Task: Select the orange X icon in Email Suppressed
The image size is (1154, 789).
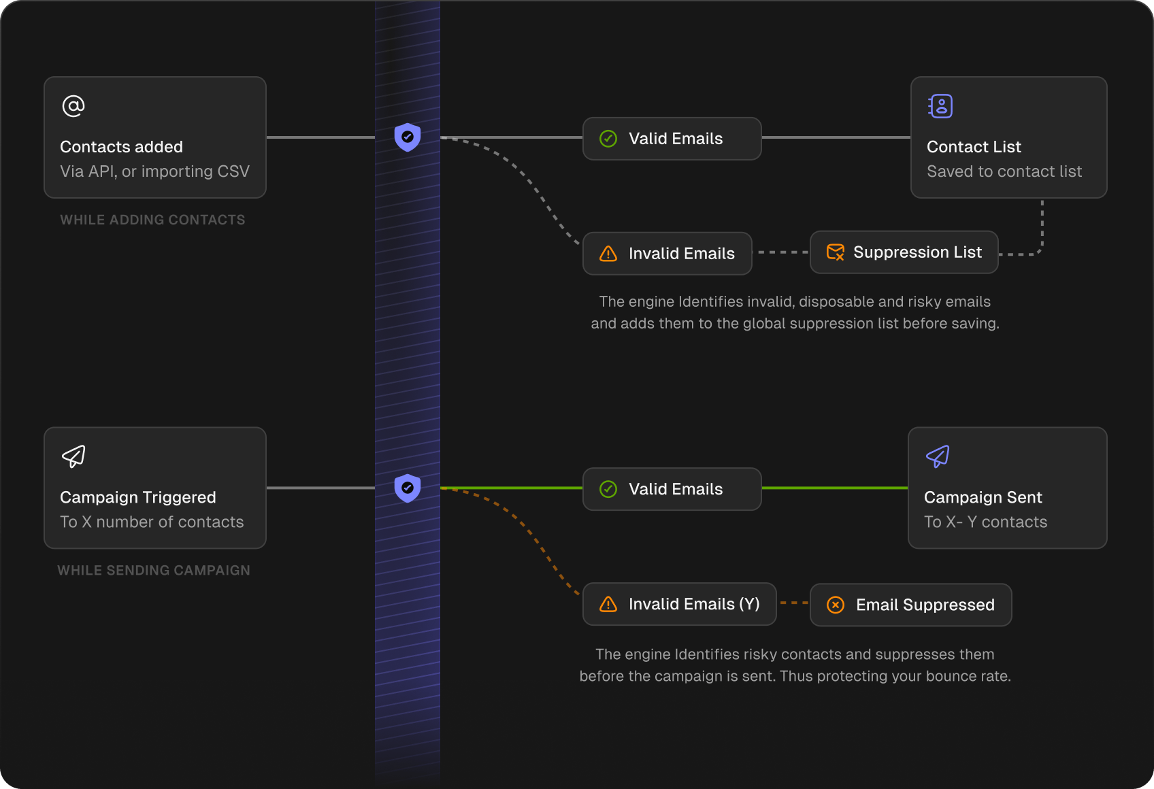Action: (835, 605)
